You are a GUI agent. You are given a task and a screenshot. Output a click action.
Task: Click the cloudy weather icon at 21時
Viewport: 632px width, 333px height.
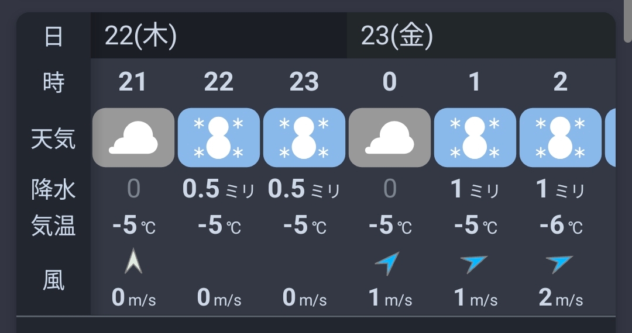tap(133, 138)
